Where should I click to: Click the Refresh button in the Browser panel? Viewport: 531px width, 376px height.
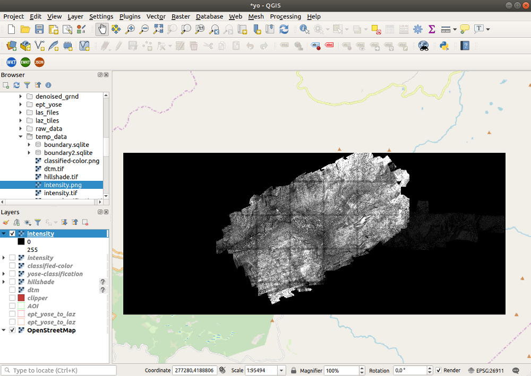(x=16, y=85)
